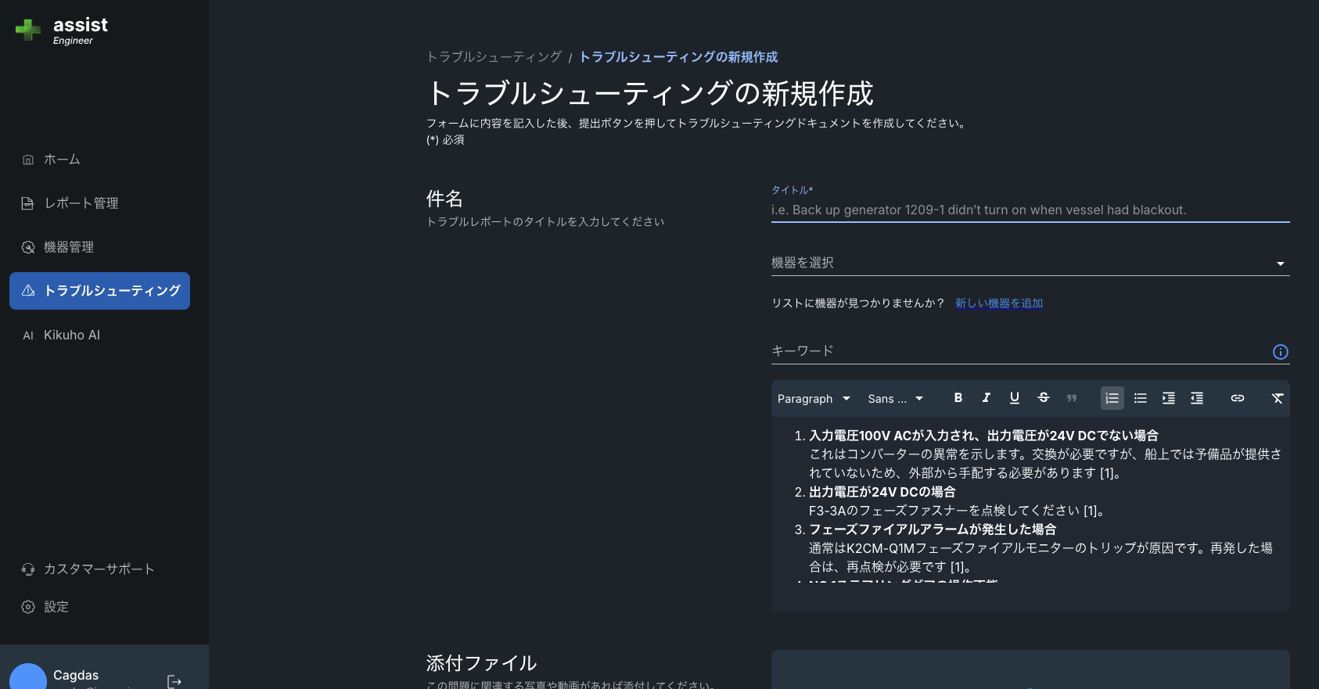The height and width of the screenshot is (689, 1319).
Task: Insert a hyperlink in the editor
Action: point(1238,398)
